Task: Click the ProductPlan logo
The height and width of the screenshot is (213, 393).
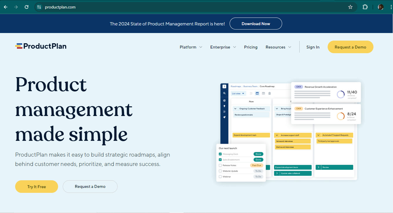Action: [41, 46]
